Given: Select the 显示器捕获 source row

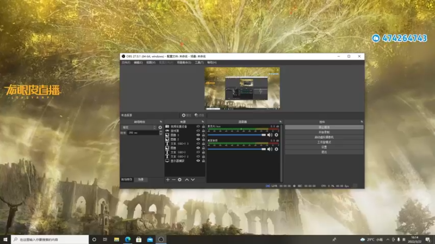Looking at the screenshot, I should point(185,160).
